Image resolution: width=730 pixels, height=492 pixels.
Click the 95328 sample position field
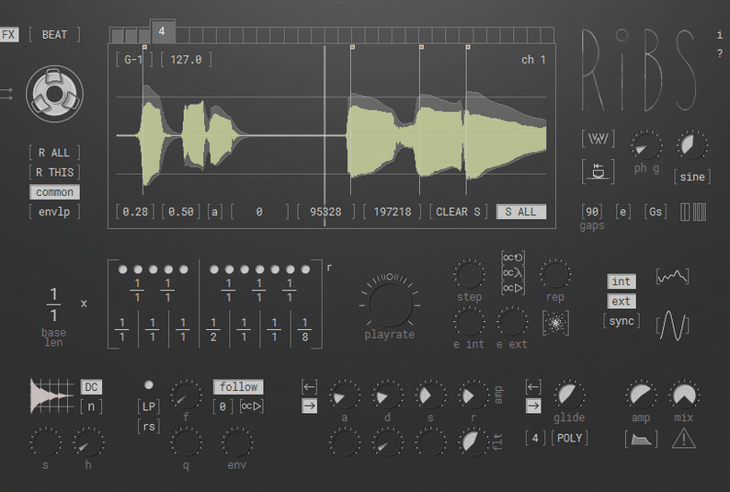pos(325,212)
